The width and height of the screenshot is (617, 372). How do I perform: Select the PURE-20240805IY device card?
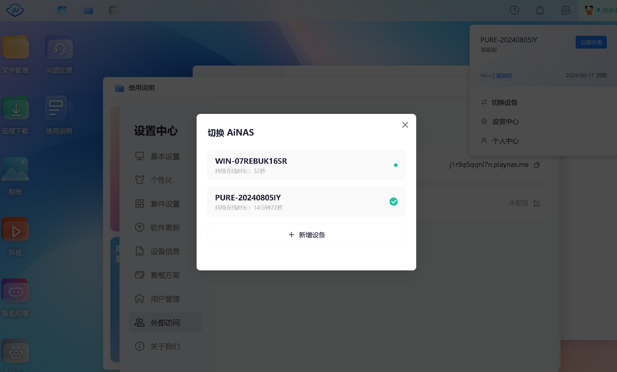pos(306,202)
